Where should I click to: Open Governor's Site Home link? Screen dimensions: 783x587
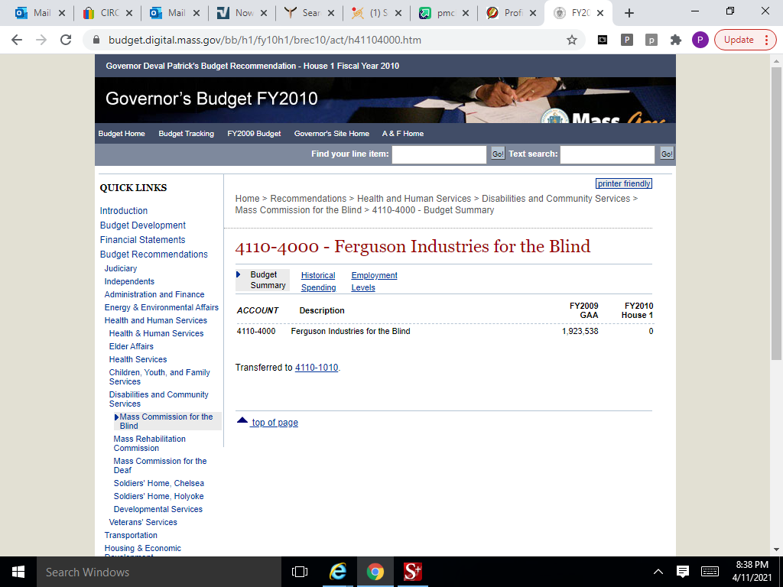pos(332,133)
